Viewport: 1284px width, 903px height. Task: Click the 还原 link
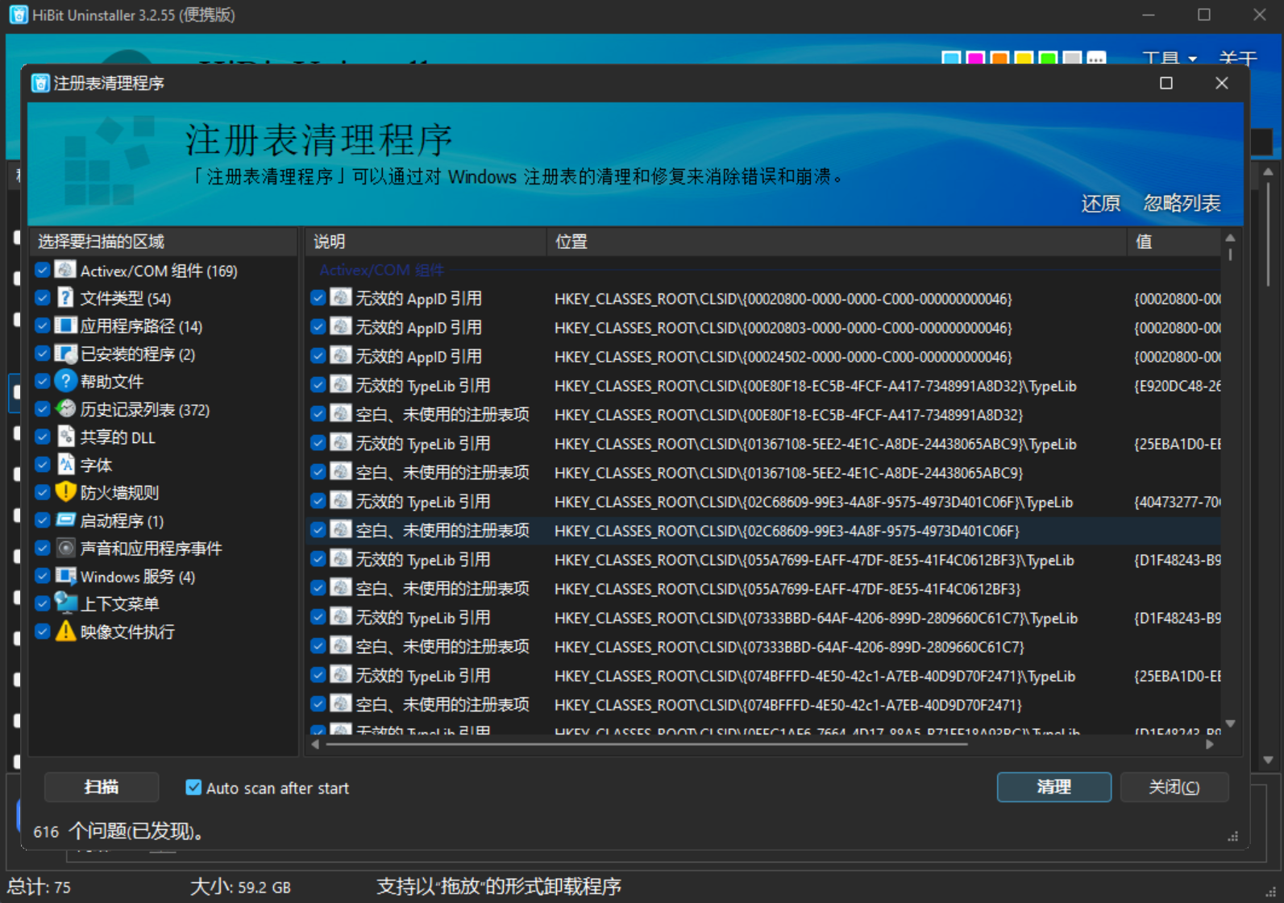tap(1100, 203)
